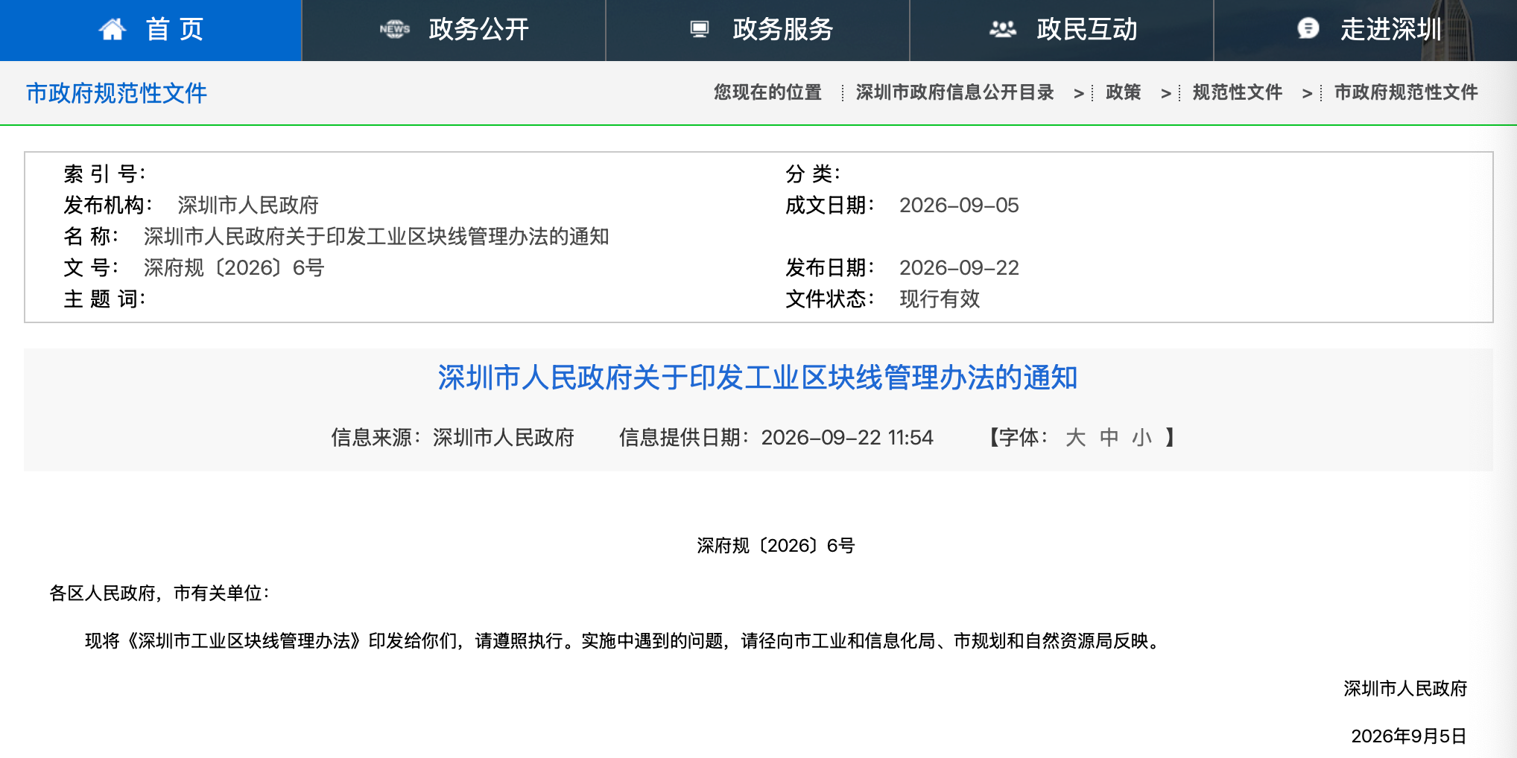Open the 首页 navigation tab

click(151, 30)
